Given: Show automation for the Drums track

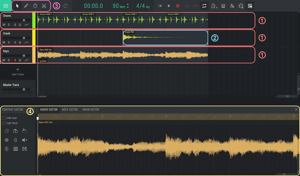Looking at the screenshot, I should click(x=26, y=25).
